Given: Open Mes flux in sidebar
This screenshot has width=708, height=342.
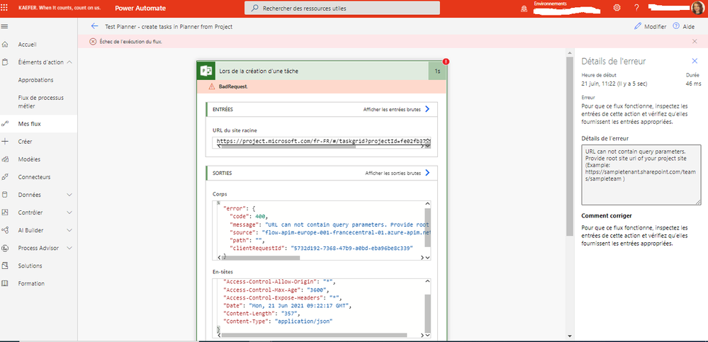Looking at the screenshot, I should pos(30,124).
